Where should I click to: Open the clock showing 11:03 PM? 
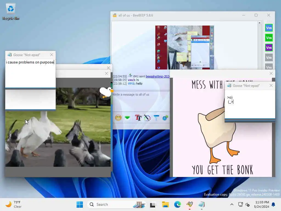(x=262, y=204)
